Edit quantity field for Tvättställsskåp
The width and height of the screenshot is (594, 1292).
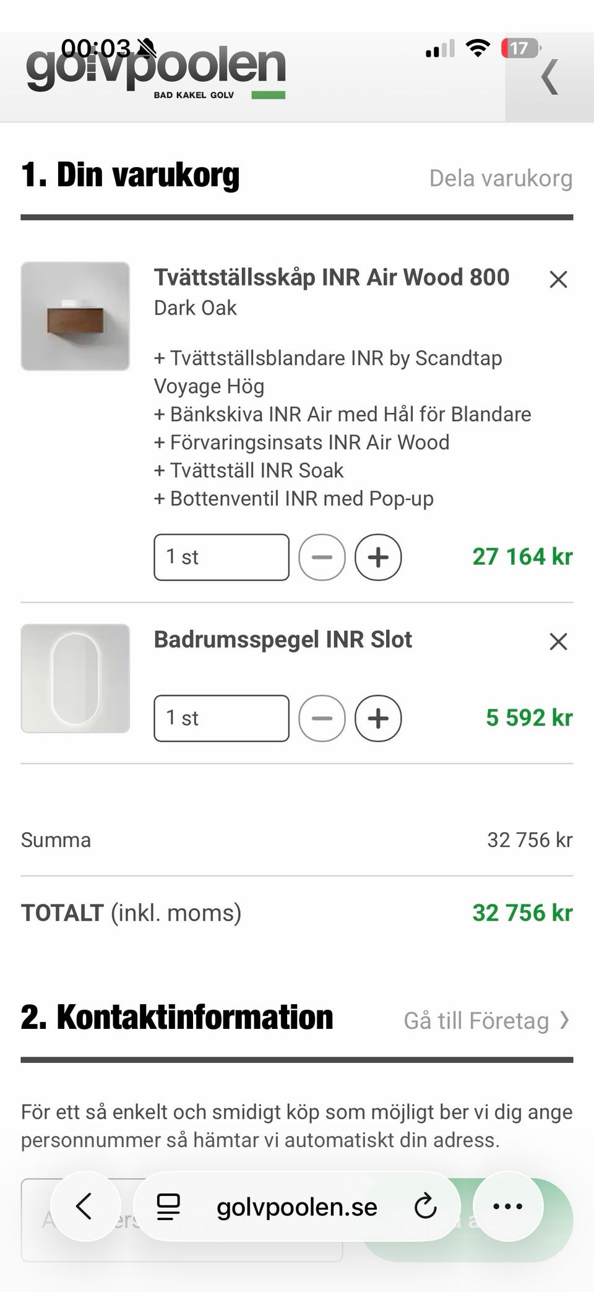[221, 557]
